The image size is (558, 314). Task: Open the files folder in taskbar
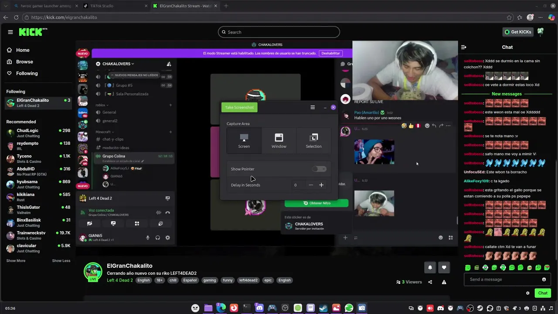click(x=208, y=308)
